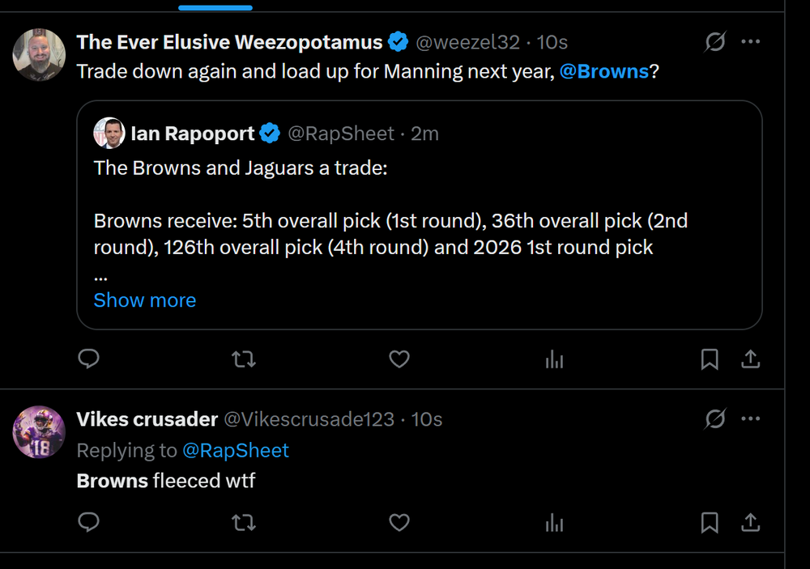Screen dimensions: 810x569
Task: Expand quoted tweet with Show more
Action: (x=145, y=300)
